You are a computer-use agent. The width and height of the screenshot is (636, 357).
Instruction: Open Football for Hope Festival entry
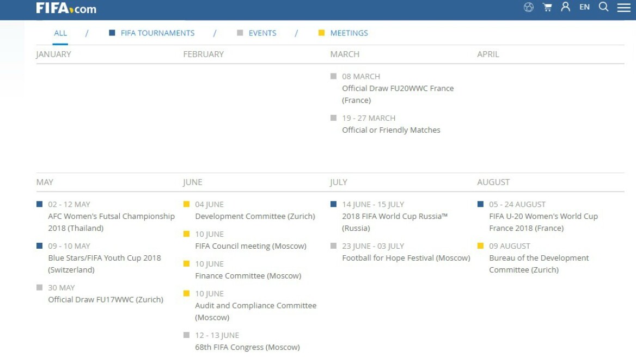pos(406,258)
